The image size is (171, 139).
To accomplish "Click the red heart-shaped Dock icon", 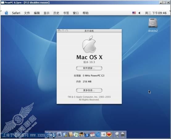I will (109, 135).
